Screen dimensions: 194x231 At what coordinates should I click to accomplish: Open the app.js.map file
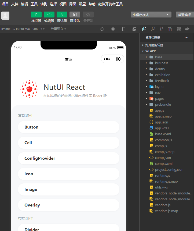point(167,116)
